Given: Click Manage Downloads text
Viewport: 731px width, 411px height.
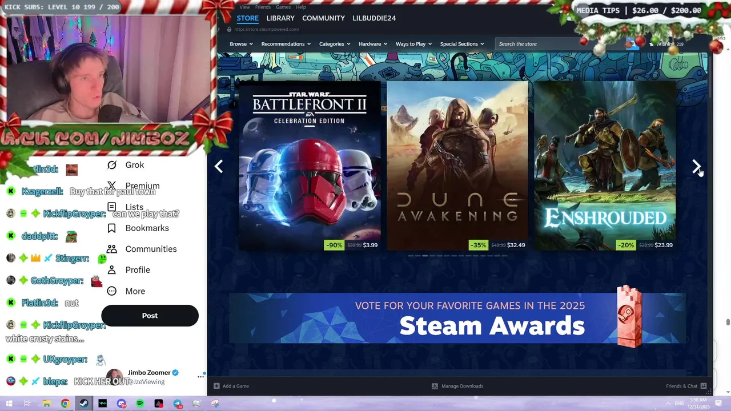Looking at the screenshot, I should [462, 386].
